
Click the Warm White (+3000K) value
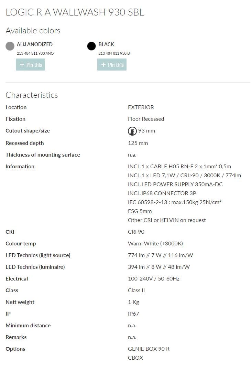click(155, 243)
